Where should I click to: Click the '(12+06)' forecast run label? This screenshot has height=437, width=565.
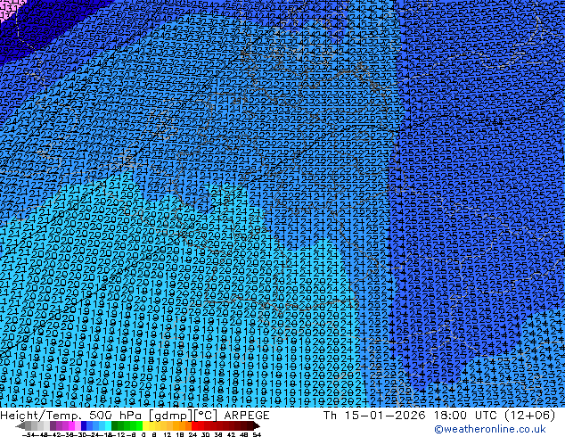point(530,416)
